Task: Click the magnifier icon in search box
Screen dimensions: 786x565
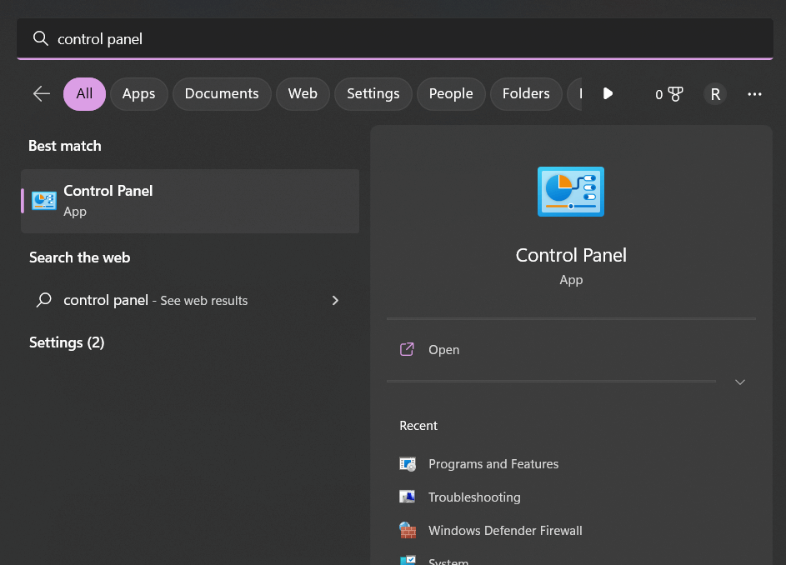Action: click(x=41, y=38)
